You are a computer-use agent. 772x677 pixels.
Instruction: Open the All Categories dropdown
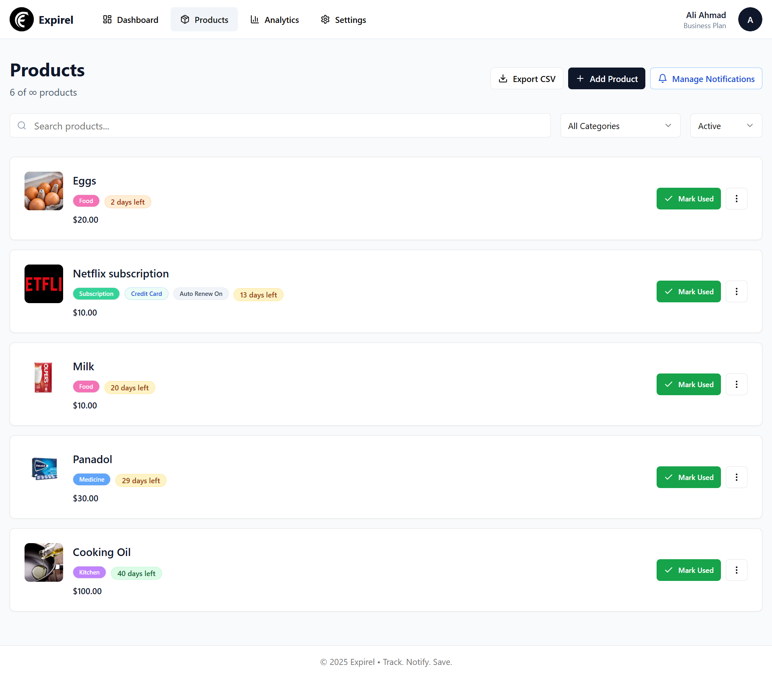[620, 125]
